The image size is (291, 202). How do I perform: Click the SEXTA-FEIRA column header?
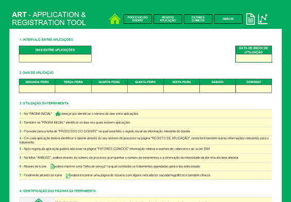coord(181,82)
